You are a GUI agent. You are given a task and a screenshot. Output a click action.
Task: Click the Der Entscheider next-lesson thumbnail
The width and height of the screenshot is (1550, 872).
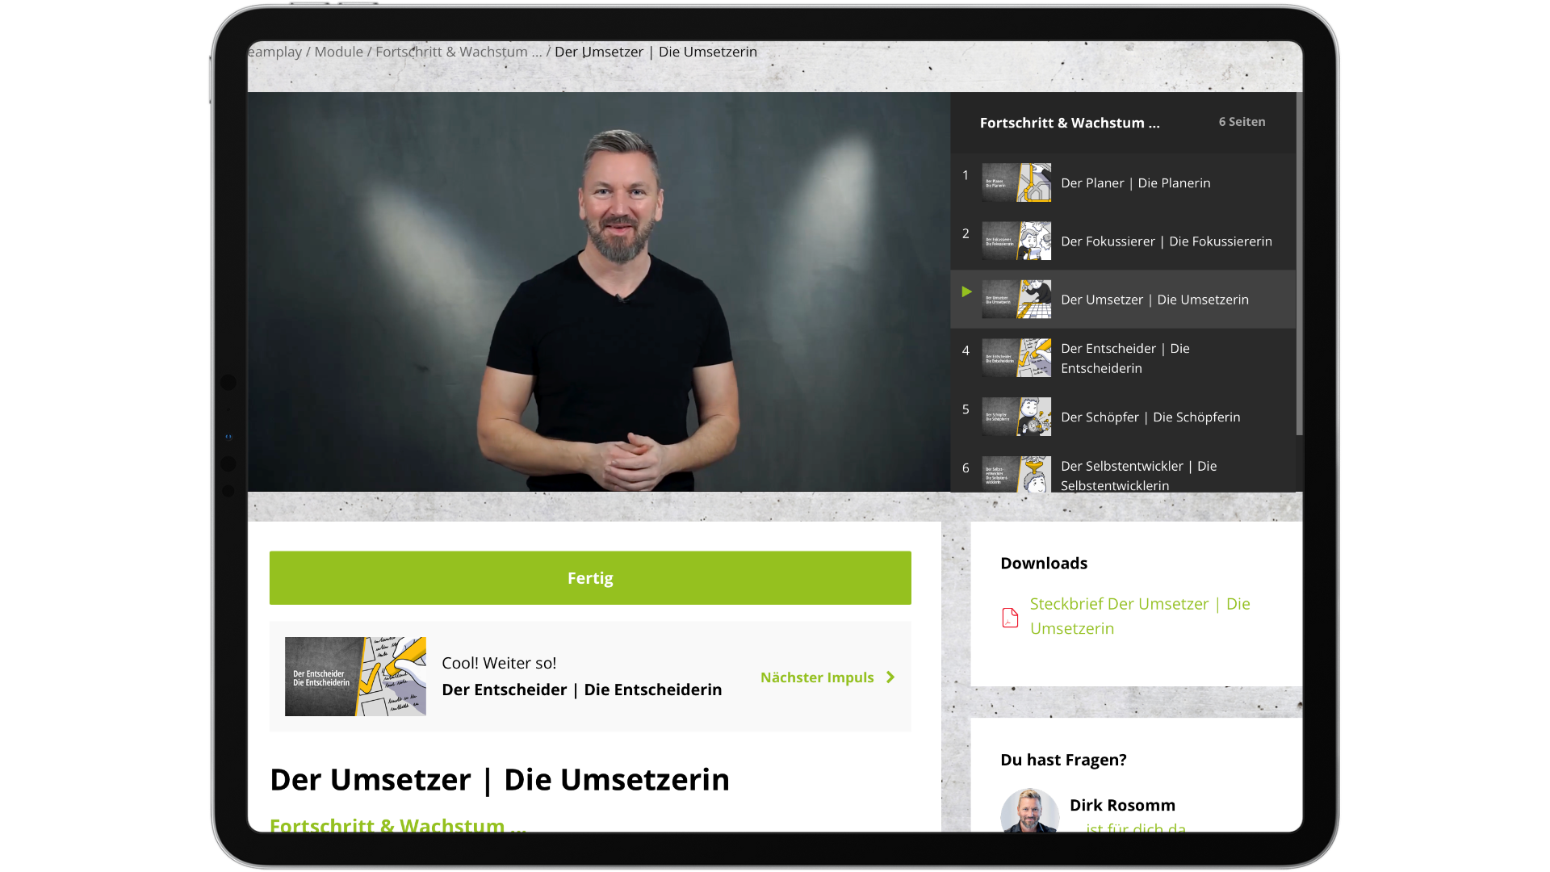point(355,677)
